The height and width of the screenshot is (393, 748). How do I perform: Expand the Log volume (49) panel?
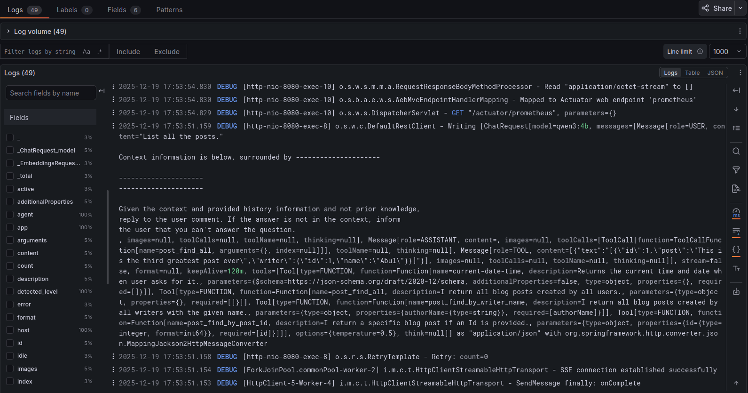pos(8,32)
